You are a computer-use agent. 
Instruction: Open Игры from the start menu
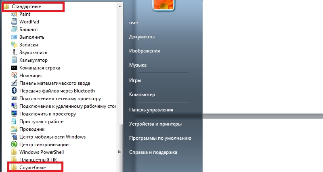point(135,80)
